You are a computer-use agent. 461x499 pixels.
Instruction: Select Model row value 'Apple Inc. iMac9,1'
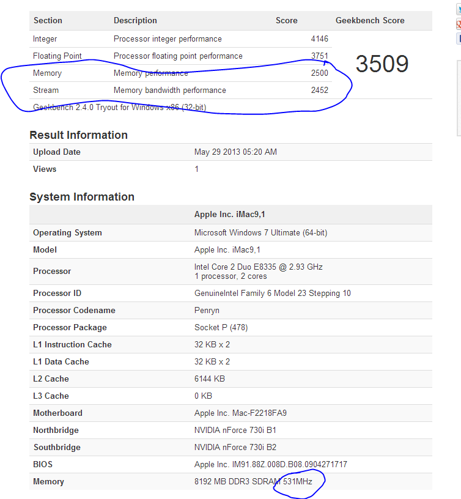coord(227,250)
